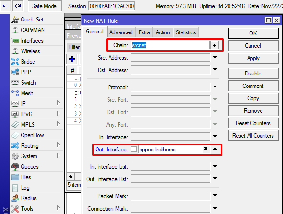This screenshot has width=283, height=214.
Task: Switch to the Action tab
Action: click(163, 32)
